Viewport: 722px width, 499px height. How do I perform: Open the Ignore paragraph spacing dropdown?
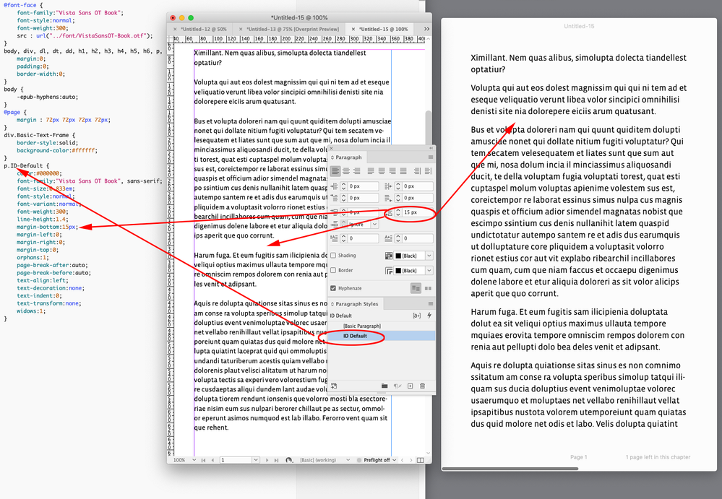(375, 225)
